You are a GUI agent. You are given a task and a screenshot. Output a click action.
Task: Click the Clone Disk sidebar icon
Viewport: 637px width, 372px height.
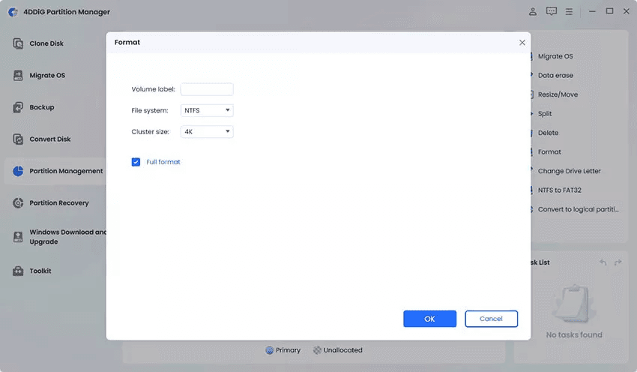point(18,43)
